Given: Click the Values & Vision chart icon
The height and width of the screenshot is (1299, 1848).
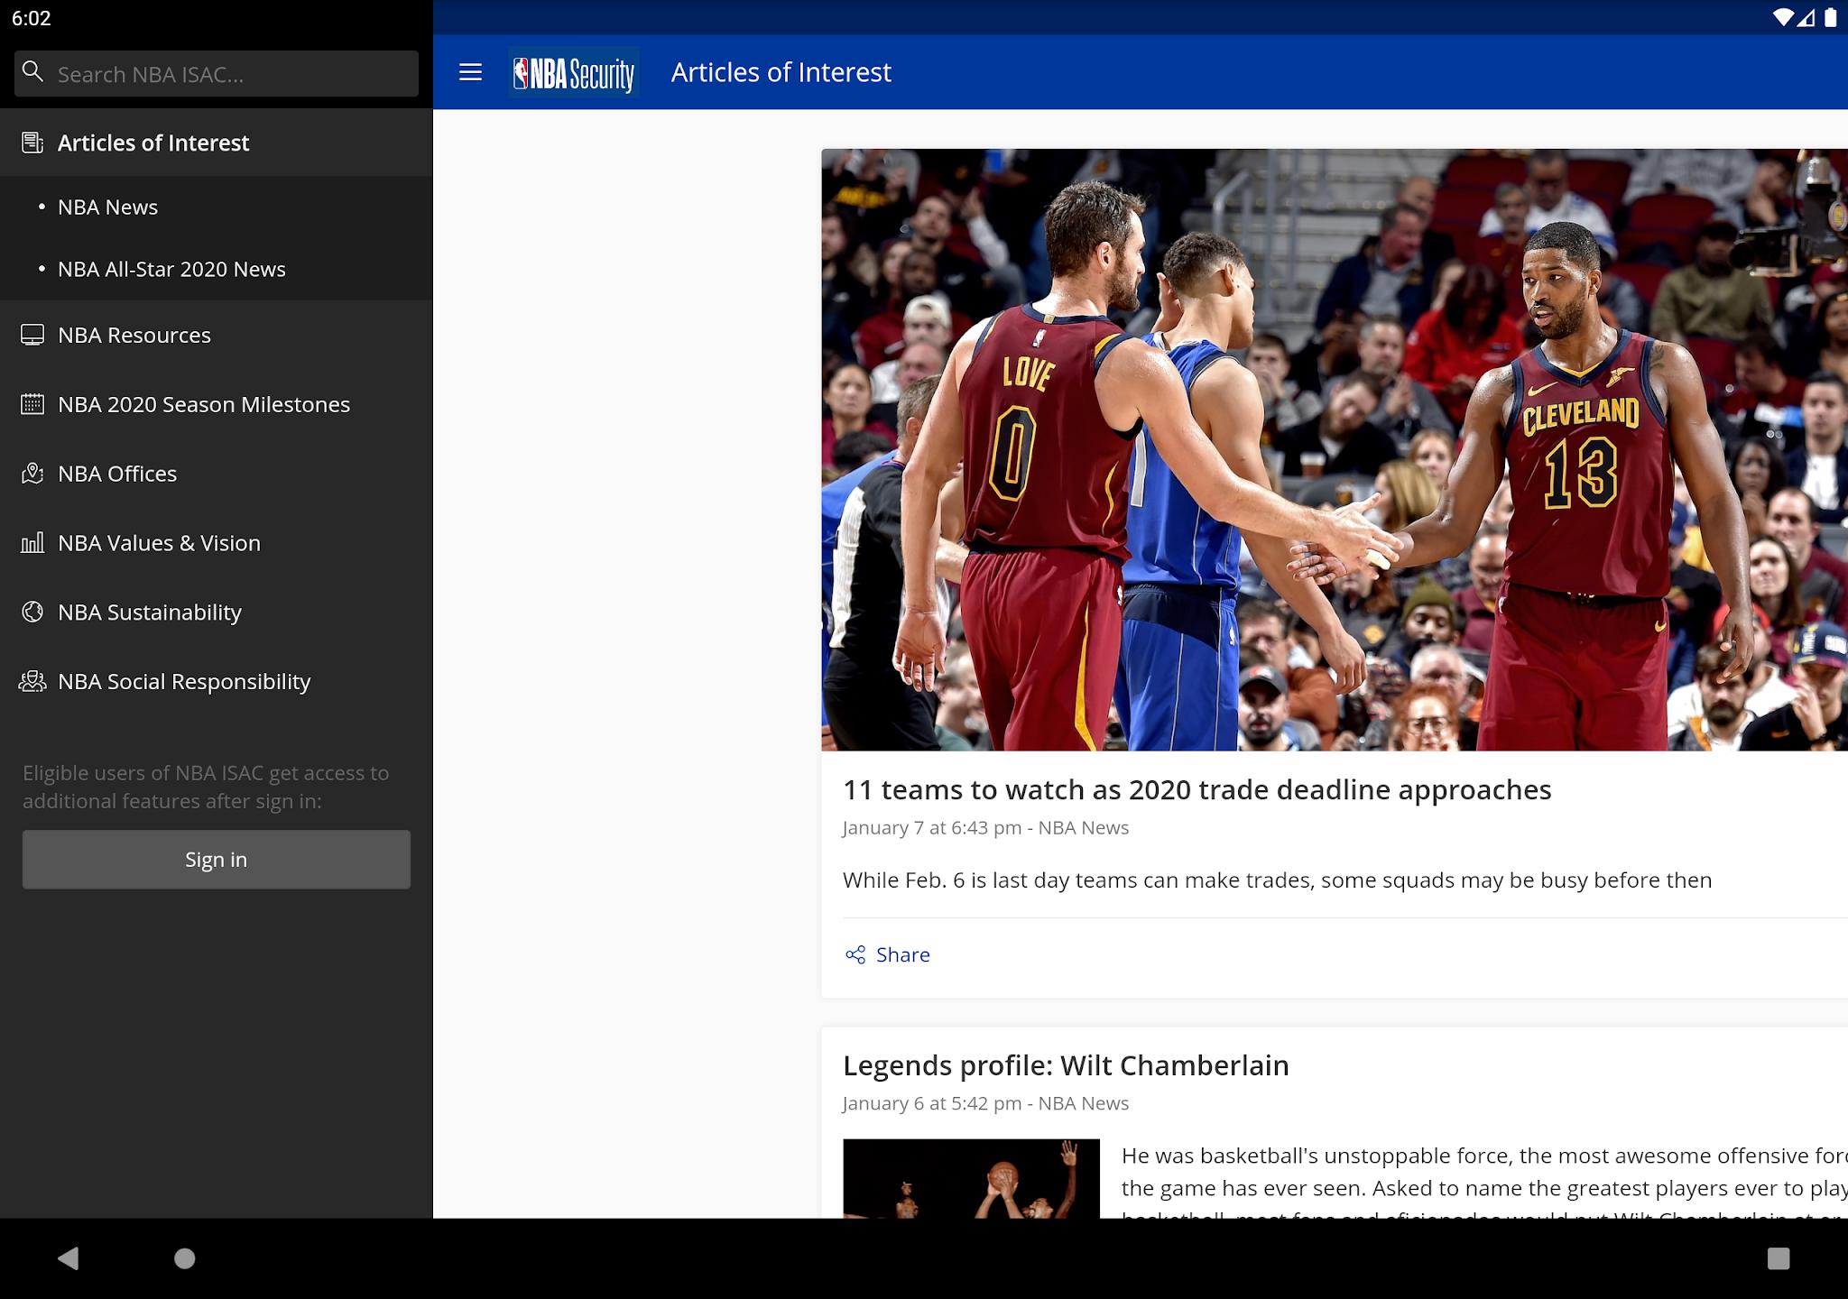Looking at the screenshot, I should tap(32, 543).
